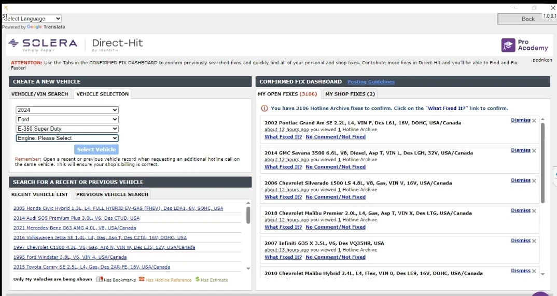Click the Select Vehicle button
This screenshot has height=296, width=557.
point(96,149)
